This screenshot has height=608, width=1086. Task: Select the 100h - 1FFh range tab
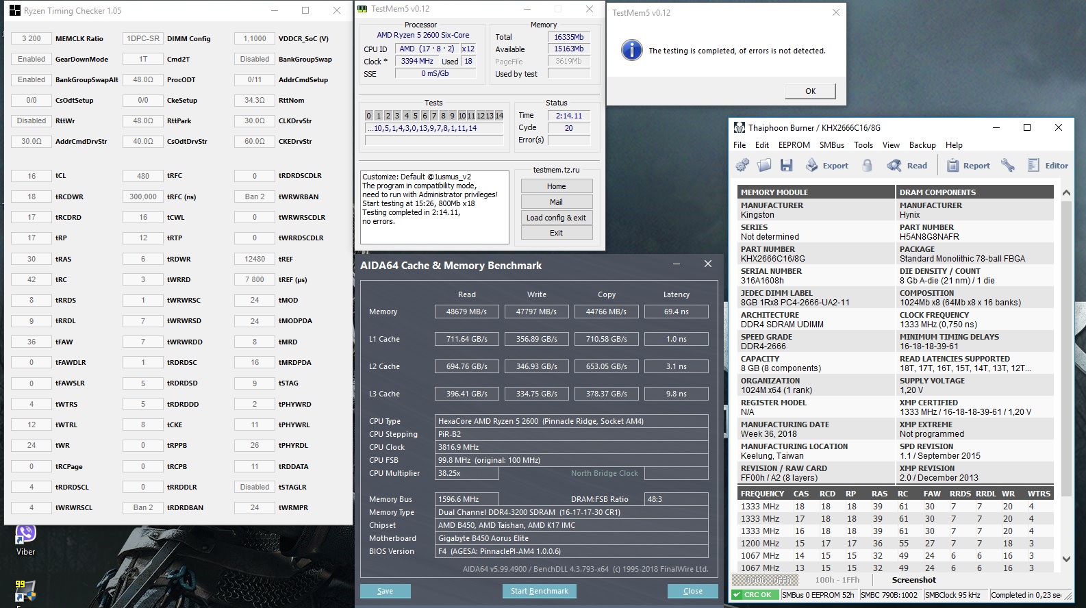837,580
